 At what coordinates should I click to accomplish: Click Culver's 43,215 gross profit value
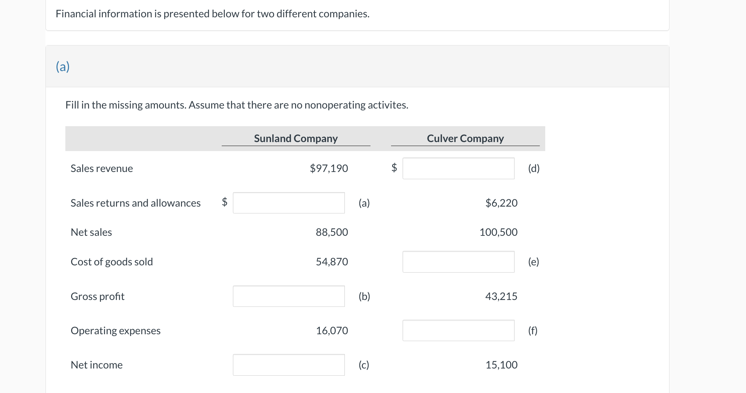pyautogui.click(x=501, y=296)
